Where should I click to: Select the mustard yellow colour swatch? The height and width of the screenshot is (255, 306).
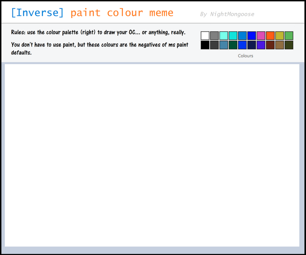(279, 36)
